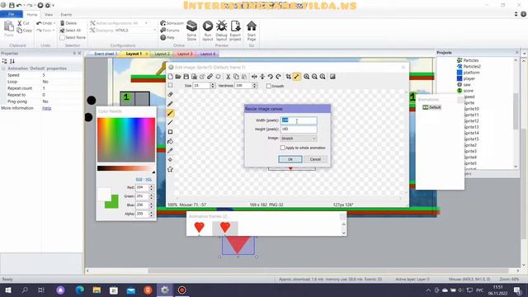
Task: Click the Select None checkbox item
Action: [x=73, y=37]
